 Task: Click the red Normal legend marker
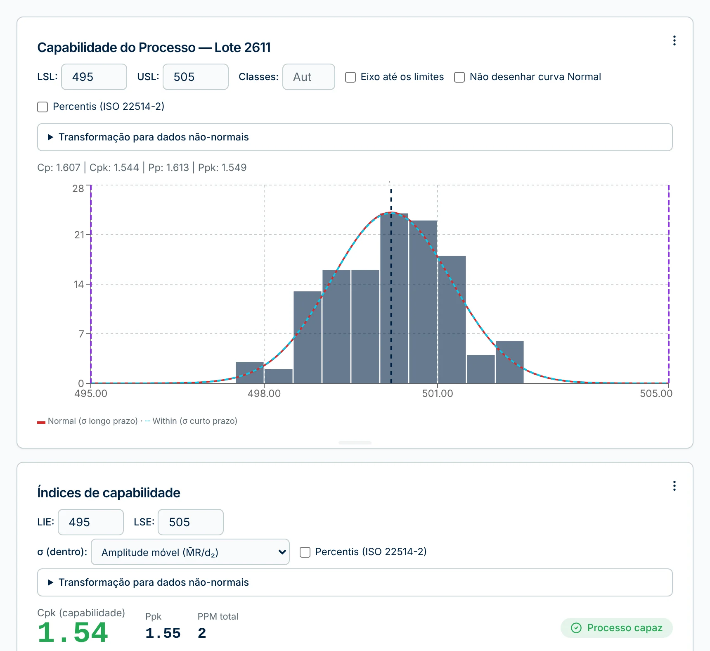41,422
